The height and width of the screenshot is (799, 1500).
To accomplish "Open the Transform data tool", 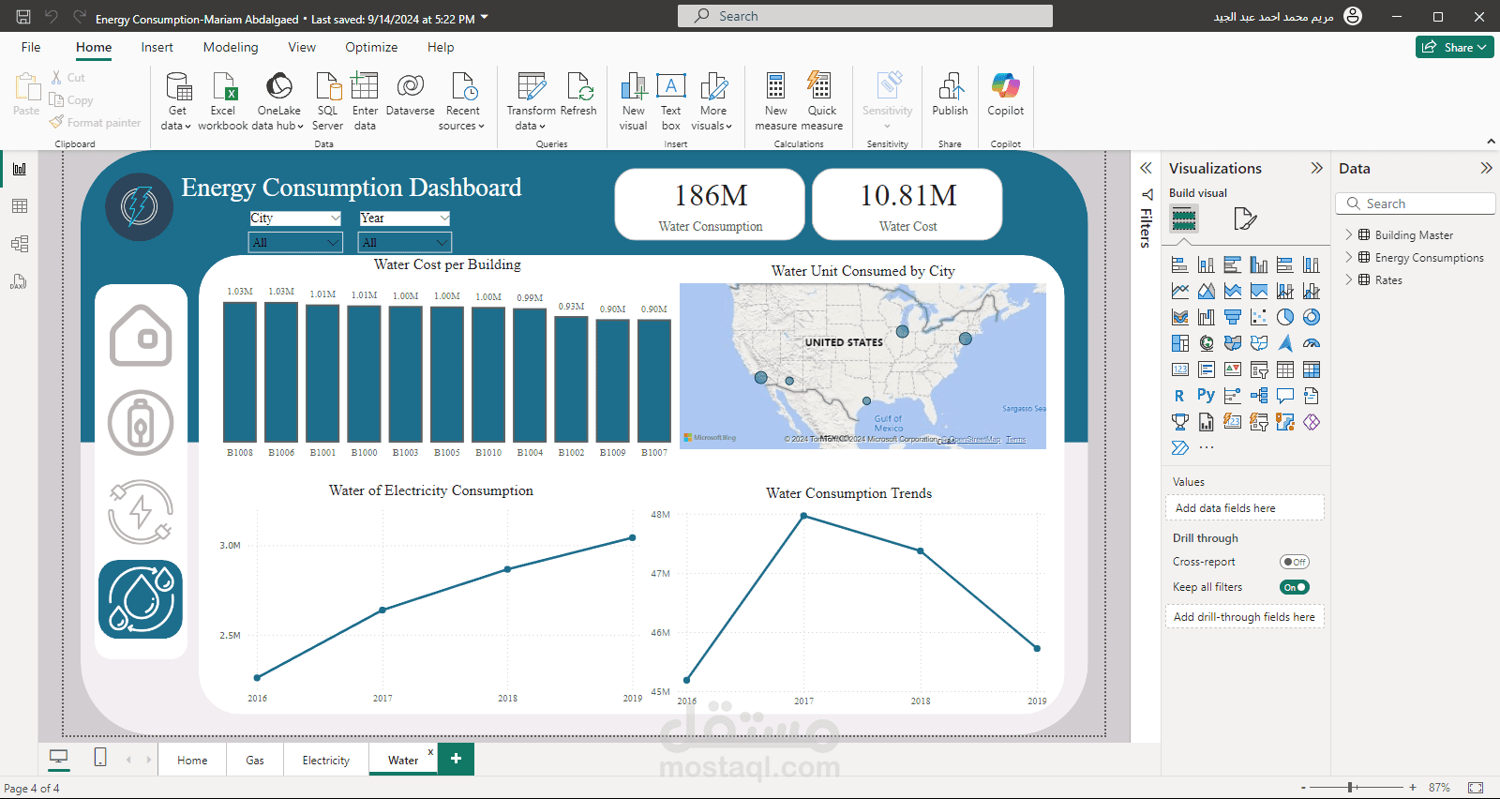I will pos(532,101).
